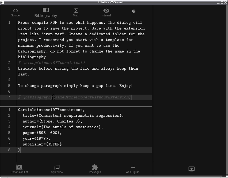
Task: Click the year={1977} line
Action: pyautogui.click(x=36, y=139)
